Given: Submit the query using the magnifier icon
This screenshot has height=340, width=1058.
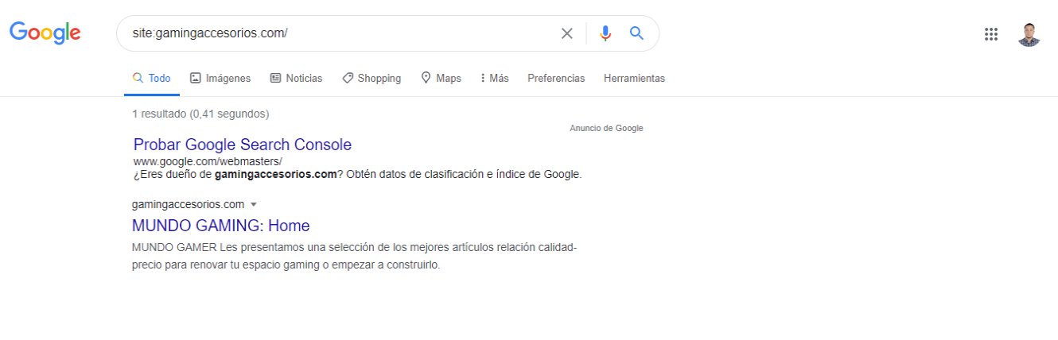Looking at the screenshot, I should click(x=636, y=33).
